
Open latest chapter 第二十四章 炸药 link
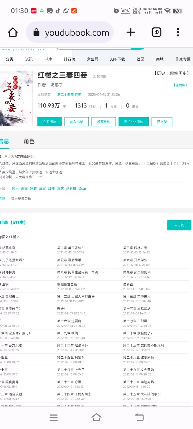(69, 95)
